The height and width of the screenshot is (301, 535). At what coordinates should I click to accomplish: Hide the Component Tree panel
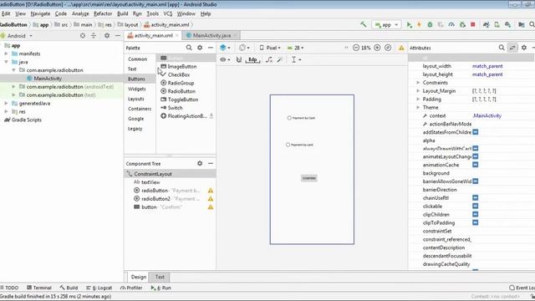(211, 164)
